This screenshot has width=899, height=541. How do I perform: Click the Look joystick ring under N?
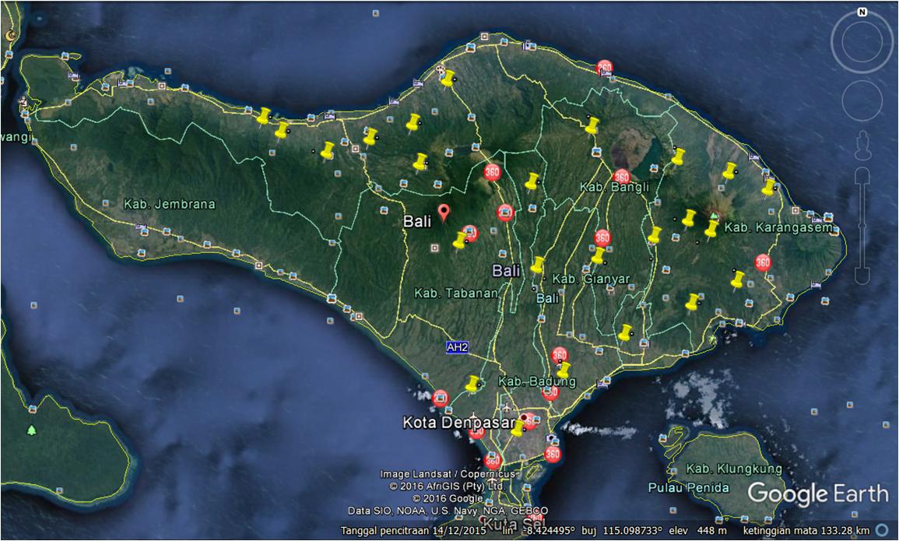[x=862, y=43]
